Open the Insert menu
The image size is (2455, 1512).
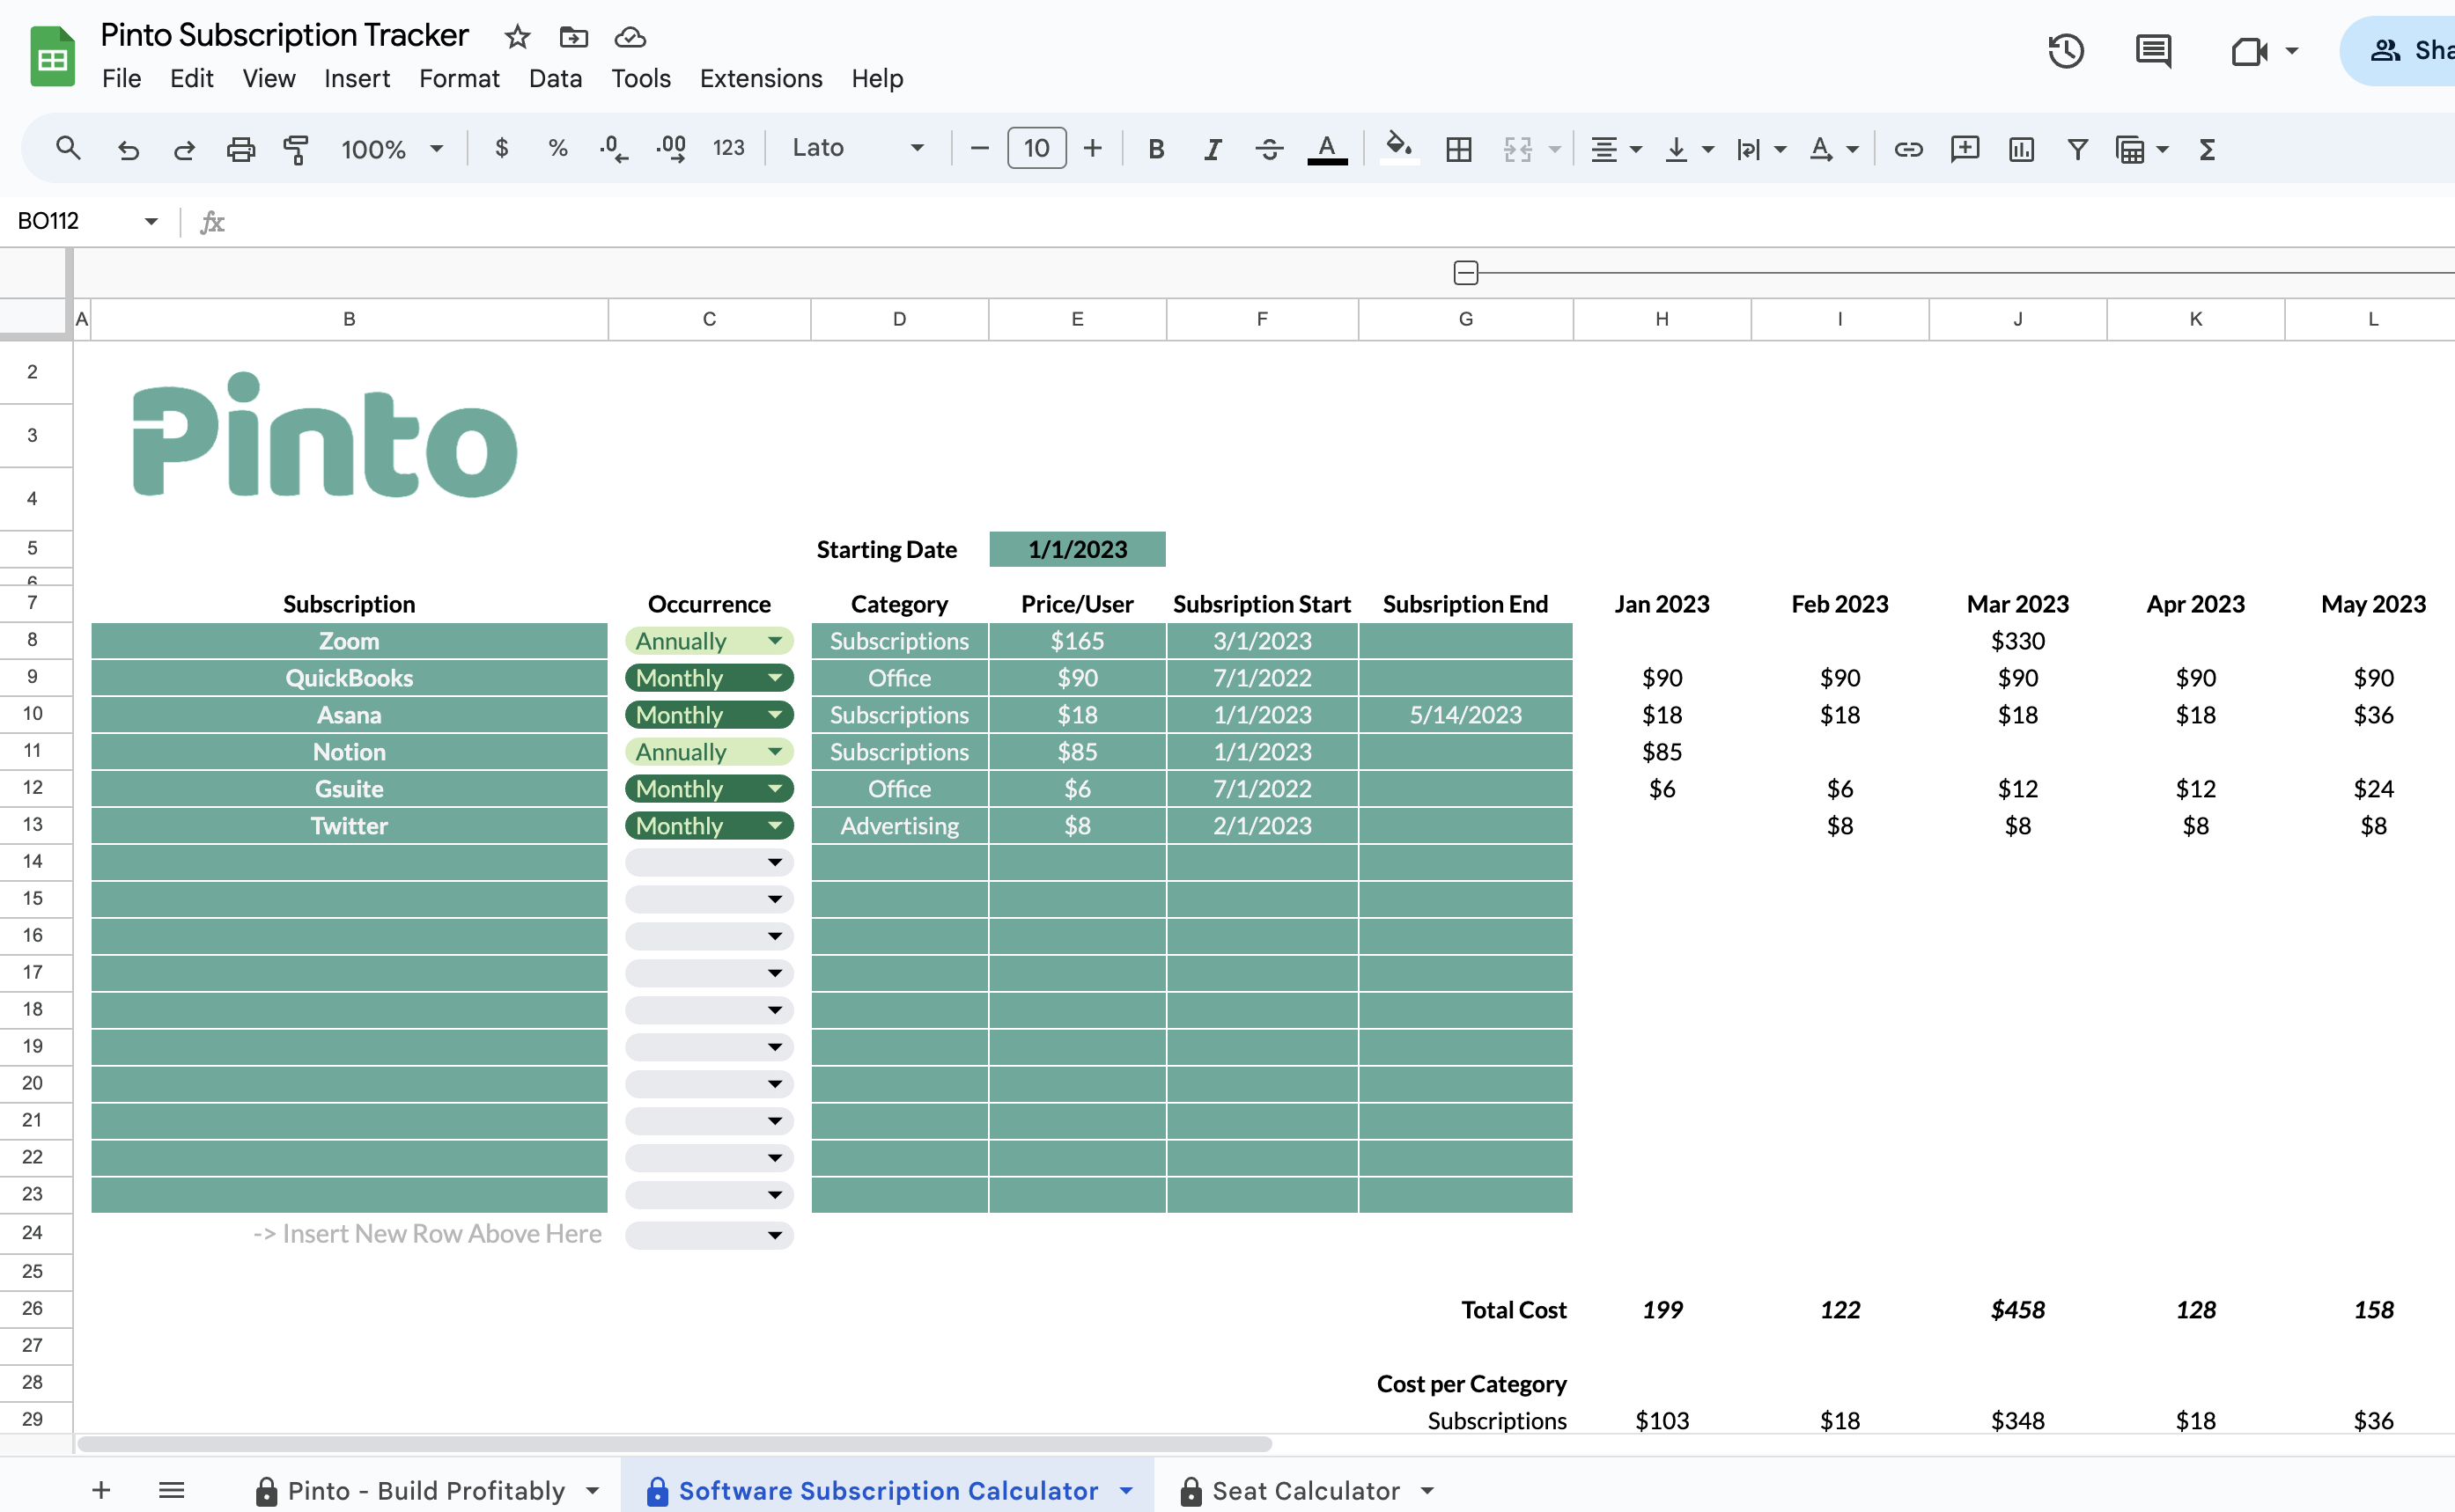(356, 78)
